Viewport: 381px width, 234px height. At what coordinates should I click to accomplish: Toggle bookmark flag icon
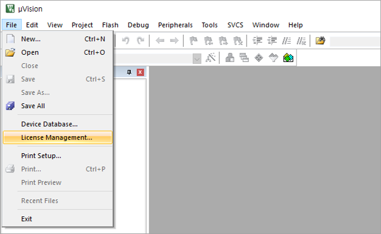point(194,41)
